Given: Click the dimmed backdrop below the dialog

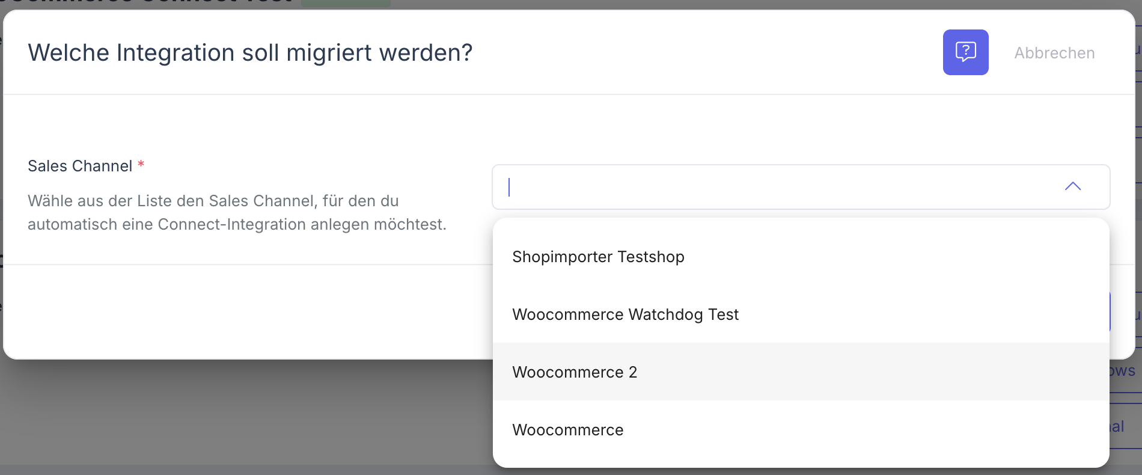Looking at the screenshot, I should tap(240, 415).
